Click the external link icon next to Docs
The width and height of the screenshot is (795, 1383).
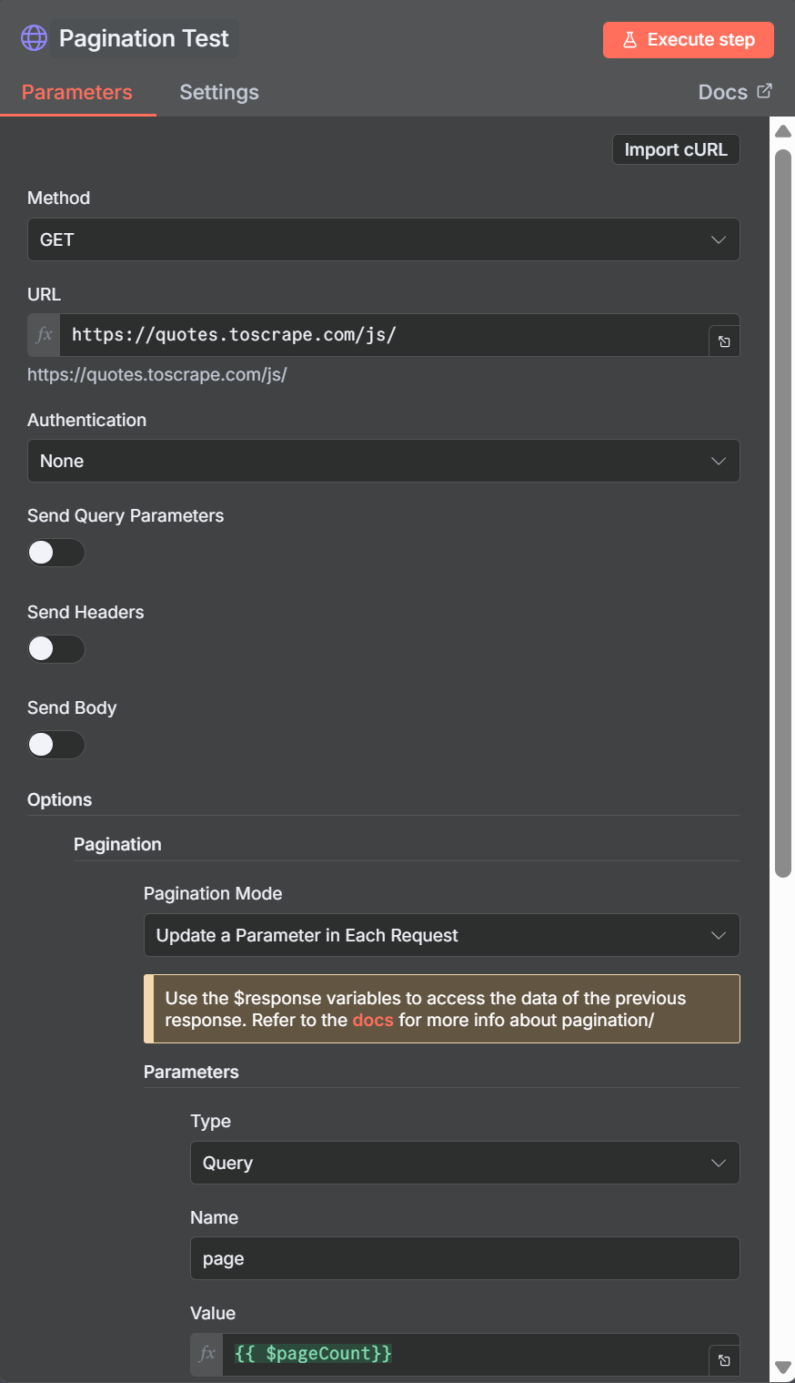tap(765, 91)
